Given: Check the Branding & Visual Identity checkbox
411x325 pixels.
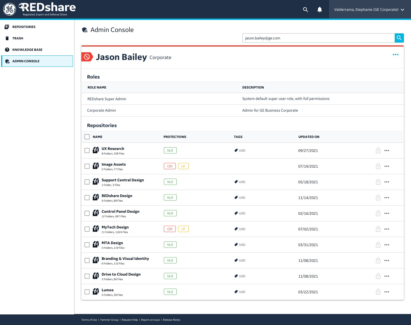Looking at the screenshot, I should coord(87,260).
